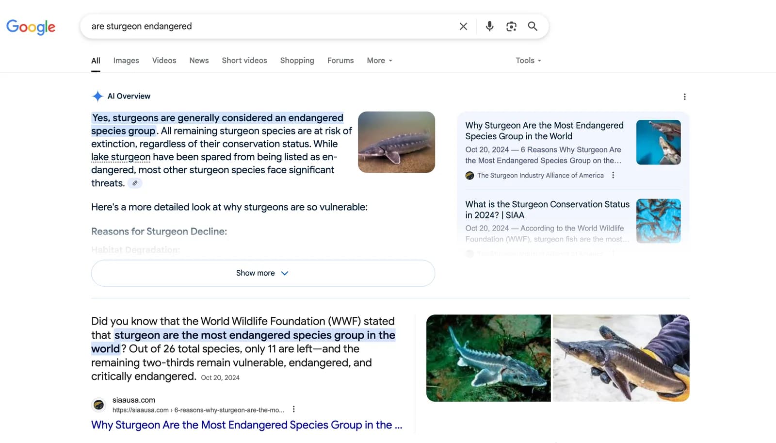Click 'The Sturgeon Industry Alliance of America' source name

[540, 175]
